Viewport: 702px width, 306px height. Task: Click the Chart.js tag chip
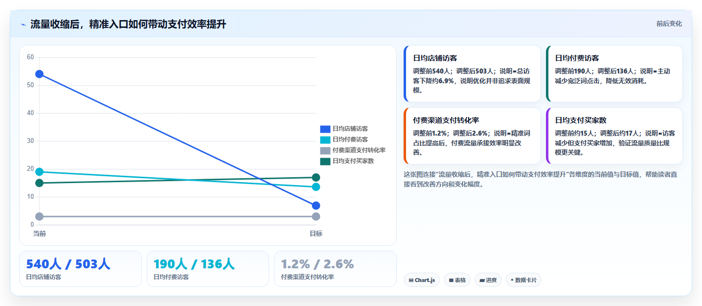click(422, 280)
